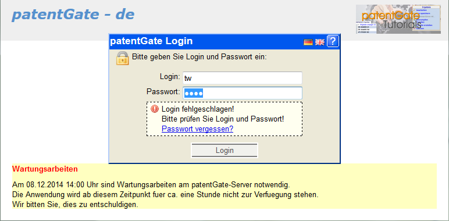
Task: Click the red error exclamation icon
Action: pos(154,109)
